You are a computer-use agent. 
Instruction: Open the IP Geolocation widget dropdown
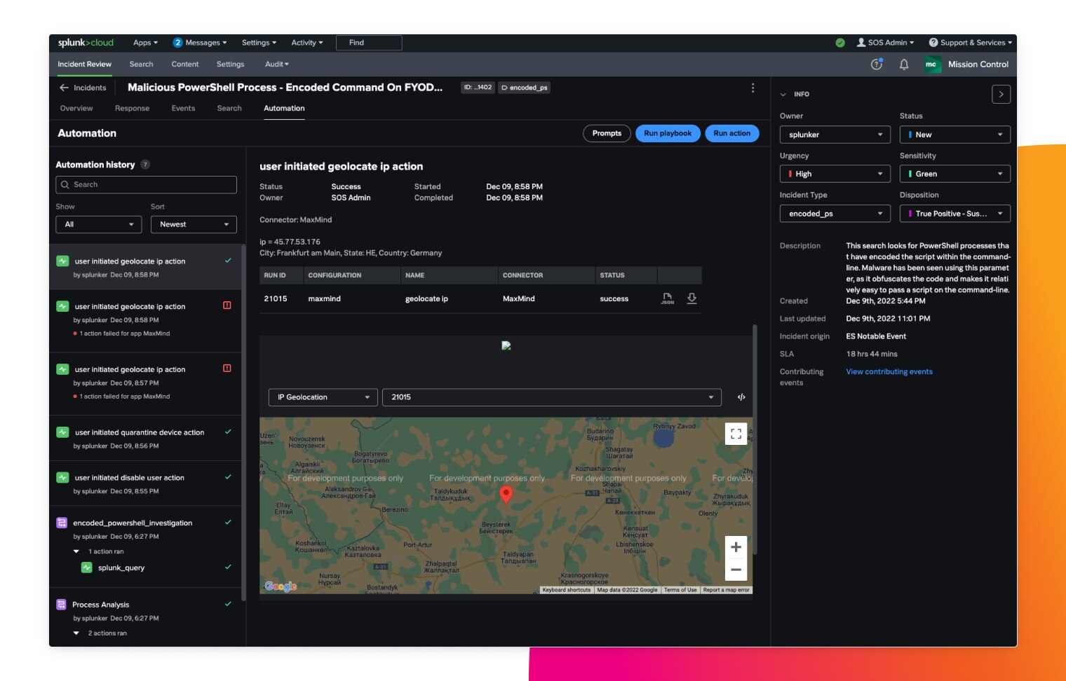323,397
